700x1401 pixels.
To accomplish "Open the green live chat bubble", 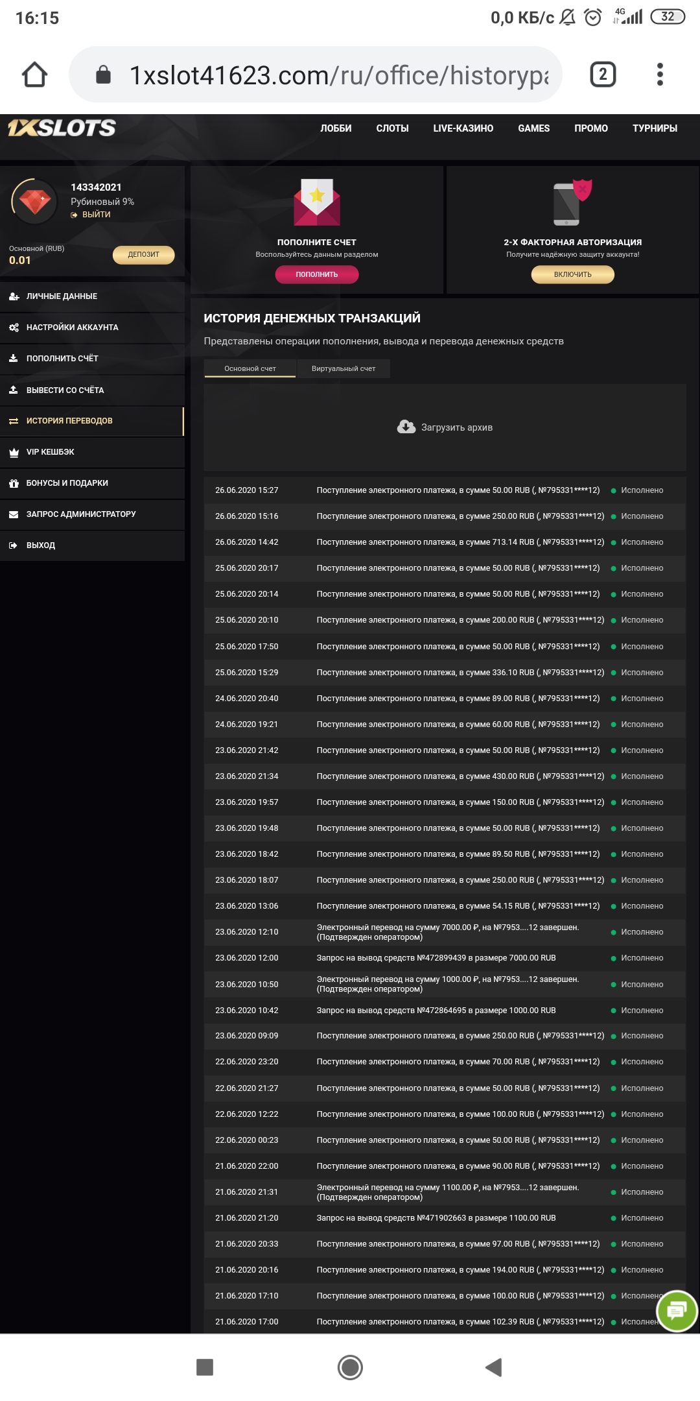I will [x=676, y=1311].
